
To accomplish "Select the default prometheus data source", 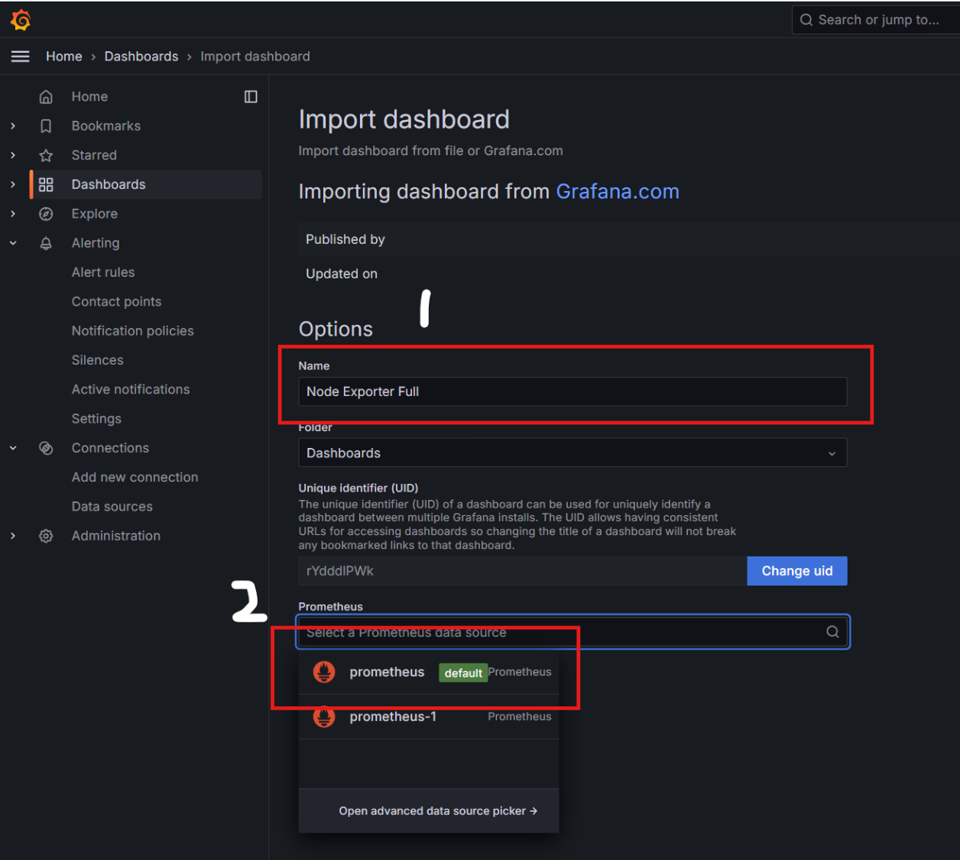I will [429, 672].
